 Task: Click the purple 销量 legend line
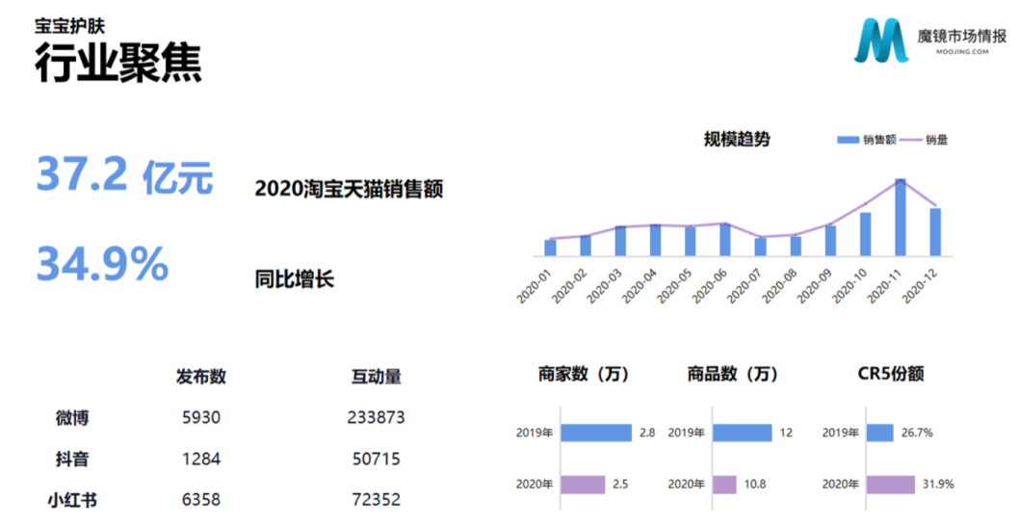[x=910, y=140]
